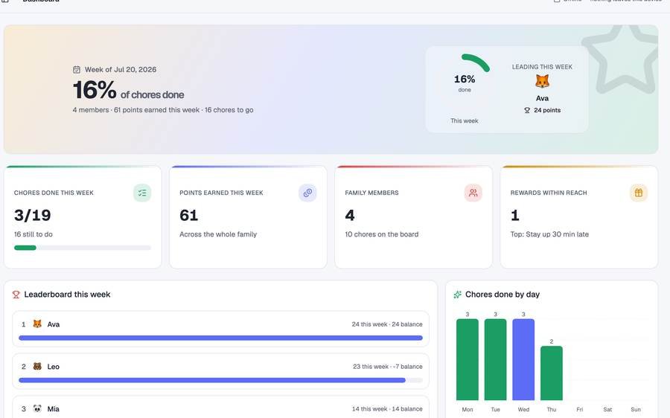The image size is (670, 418).
Task: Click the FAMILY MEMBERS title
Action: pyautogui.click(x=371, y=193)
